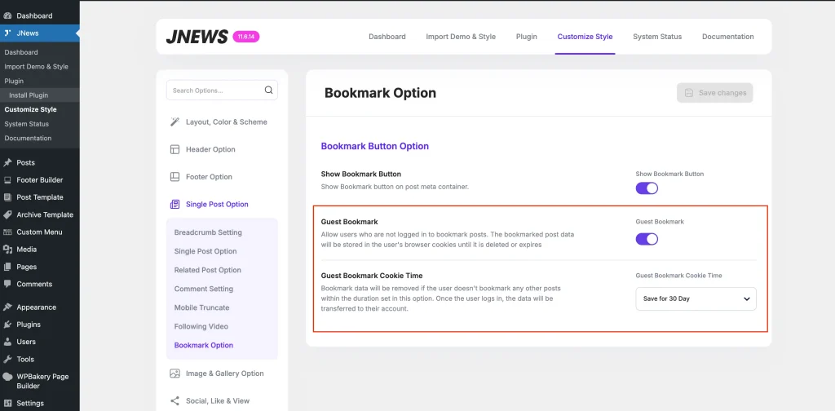This screenshot has width=835, height=411.
Task: Click the Tools wrench icon
Action: tap(7, 360)
